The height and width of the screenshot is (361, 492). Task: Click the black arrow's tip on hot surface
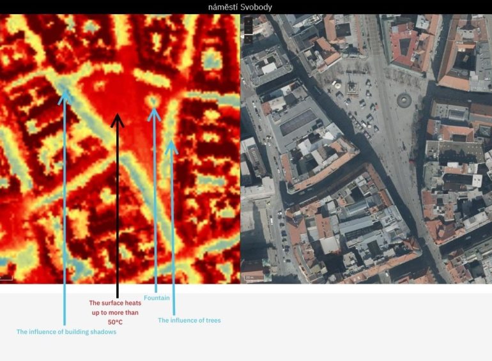pyautogui.click(x=117, y=116)
